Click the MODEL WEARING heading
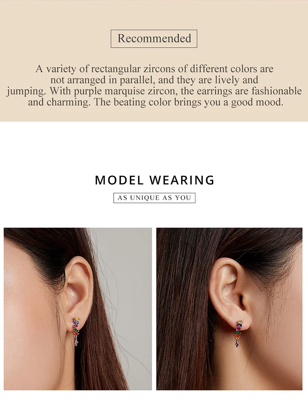Viewport: 308px width, 411px height. [x=154, y=180]
